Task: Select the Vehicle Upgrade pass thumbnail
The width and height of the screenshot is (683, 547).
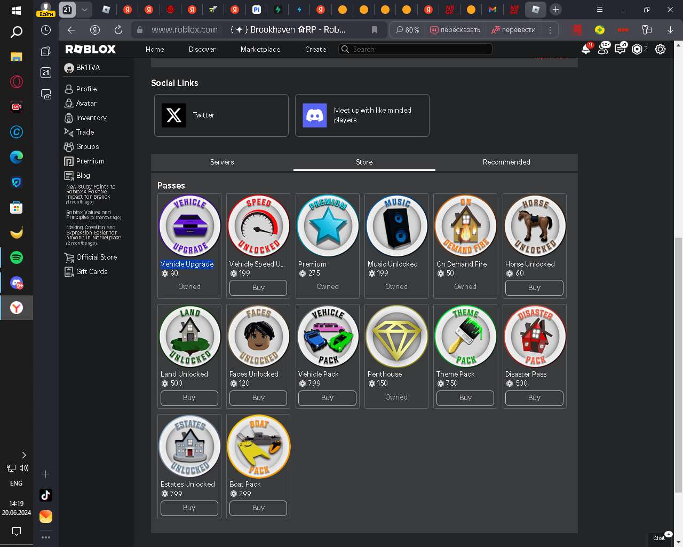Action: tap(189, 226)
